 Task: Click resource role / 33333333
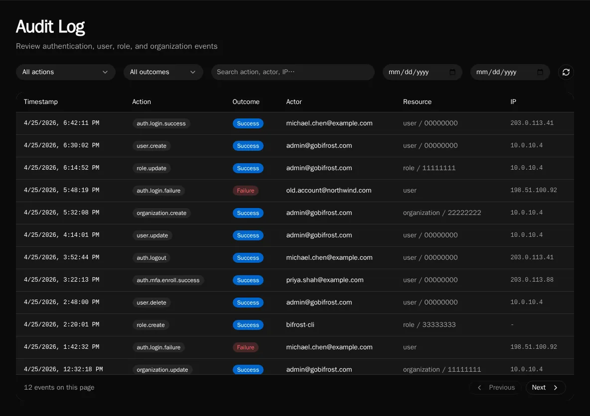pos(429,324)
